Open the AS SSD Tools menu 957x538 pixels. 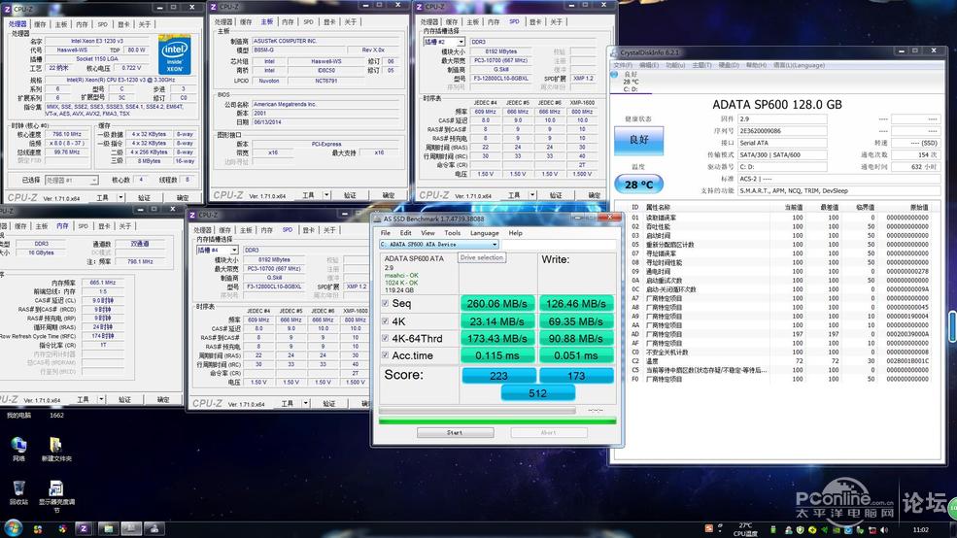pos(452,233)
